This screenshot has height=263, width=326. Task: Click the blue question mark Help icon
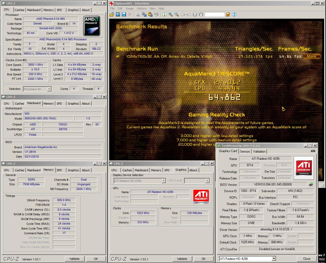point(234,14)
